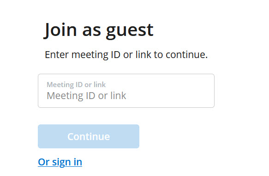Focus the small floating Meeting ID label
The image size is (269, 176).
coord(76,84)
